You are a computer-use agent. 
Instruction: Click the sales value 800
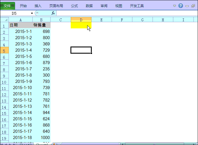tap(41, 37)
